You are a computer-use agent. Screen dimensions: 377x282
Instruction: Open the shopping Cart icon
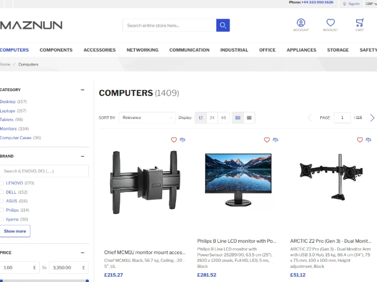(x=360, y=23)
